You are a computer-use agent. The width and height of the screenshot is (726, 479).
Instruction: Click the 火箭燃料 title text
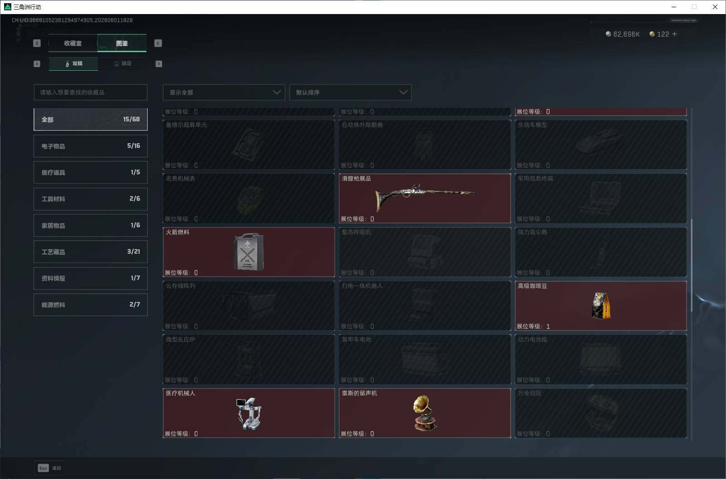[178, 232]
